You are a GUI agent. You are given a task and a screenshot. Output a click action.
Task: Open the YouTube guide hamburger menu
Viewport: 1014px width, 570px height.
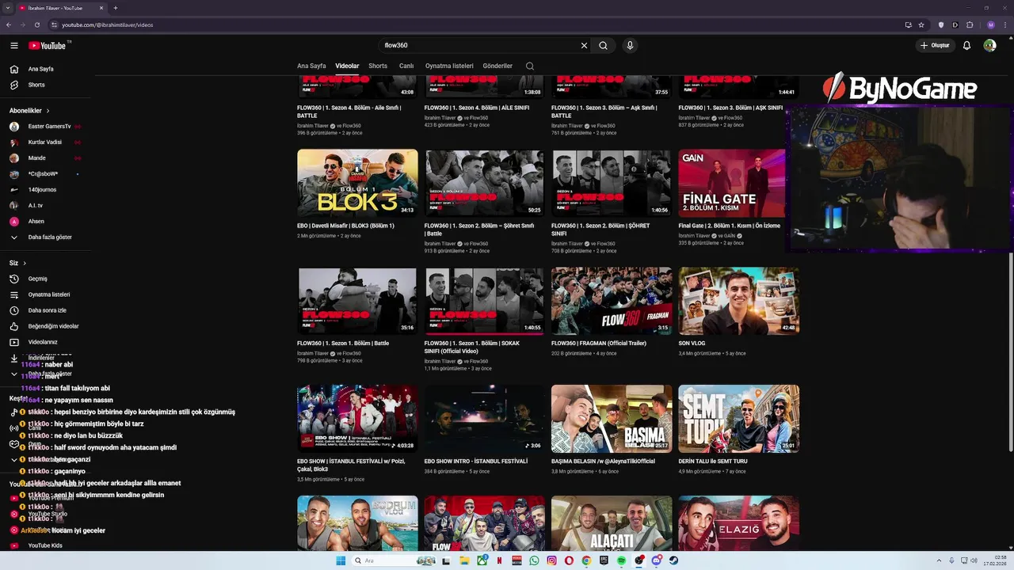14,45
